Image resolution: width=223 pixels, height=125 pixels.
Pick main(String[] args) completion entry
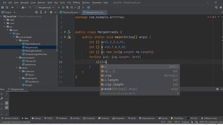point(140,89)
